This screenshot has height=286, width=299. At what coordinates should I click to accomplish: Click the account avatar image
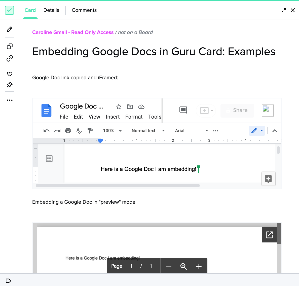click(x=268, y=111)
